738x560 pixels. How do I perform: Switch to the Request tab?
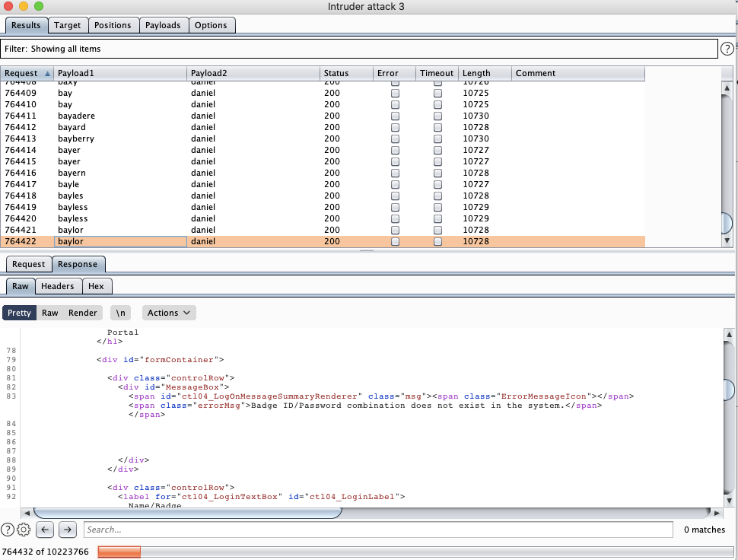click(28, 264)
